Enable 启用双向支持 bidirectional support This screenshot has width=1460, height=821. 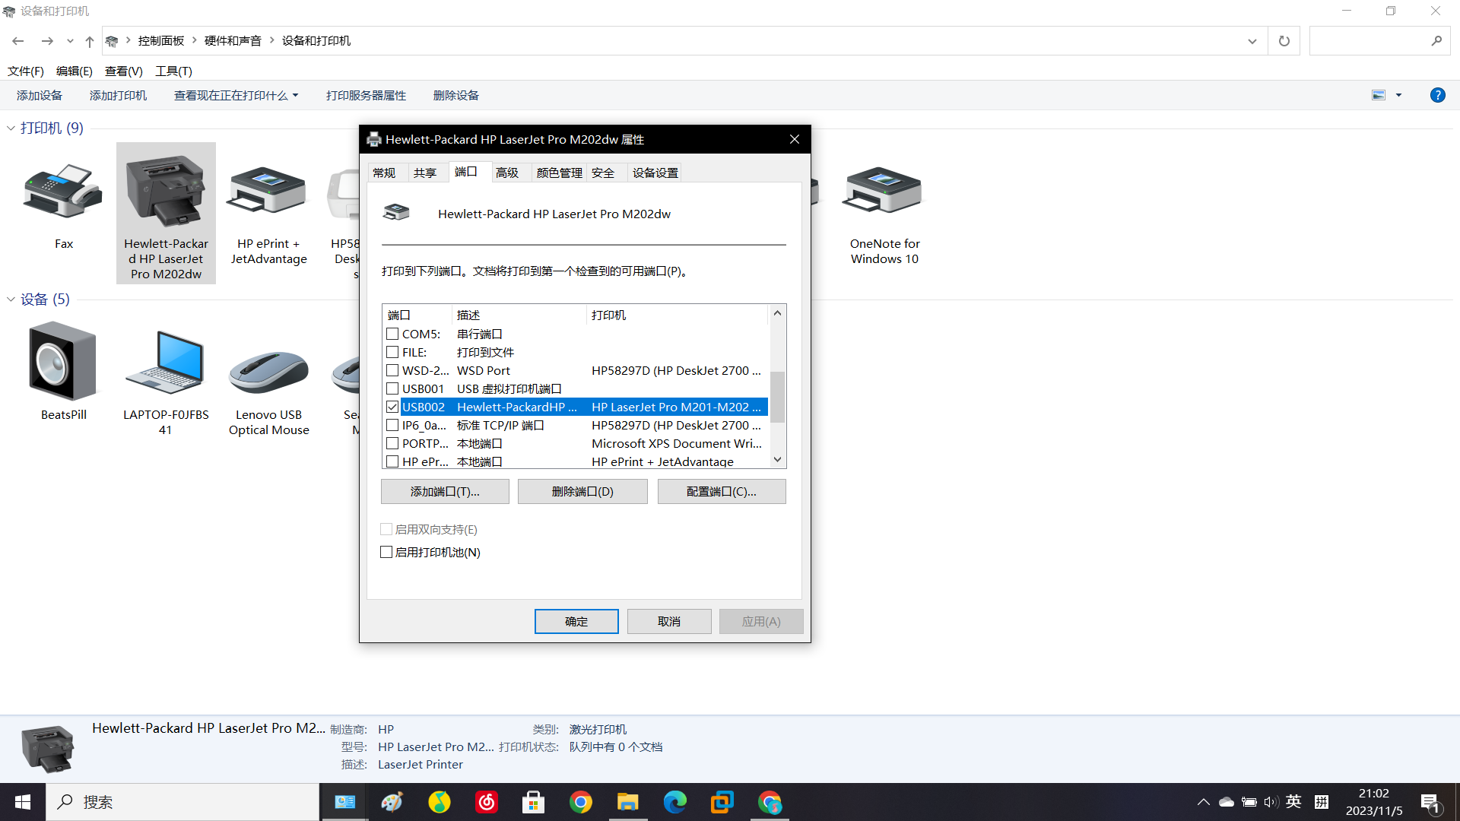click(386, 528)
